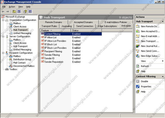Select the IP Allow List Providers row
Viewport: 165px width, 118px height.
tap(71, 41)
